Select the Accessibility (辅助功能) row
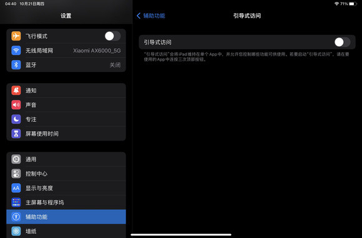The image size is (362, 238). [x=66, y=217]
